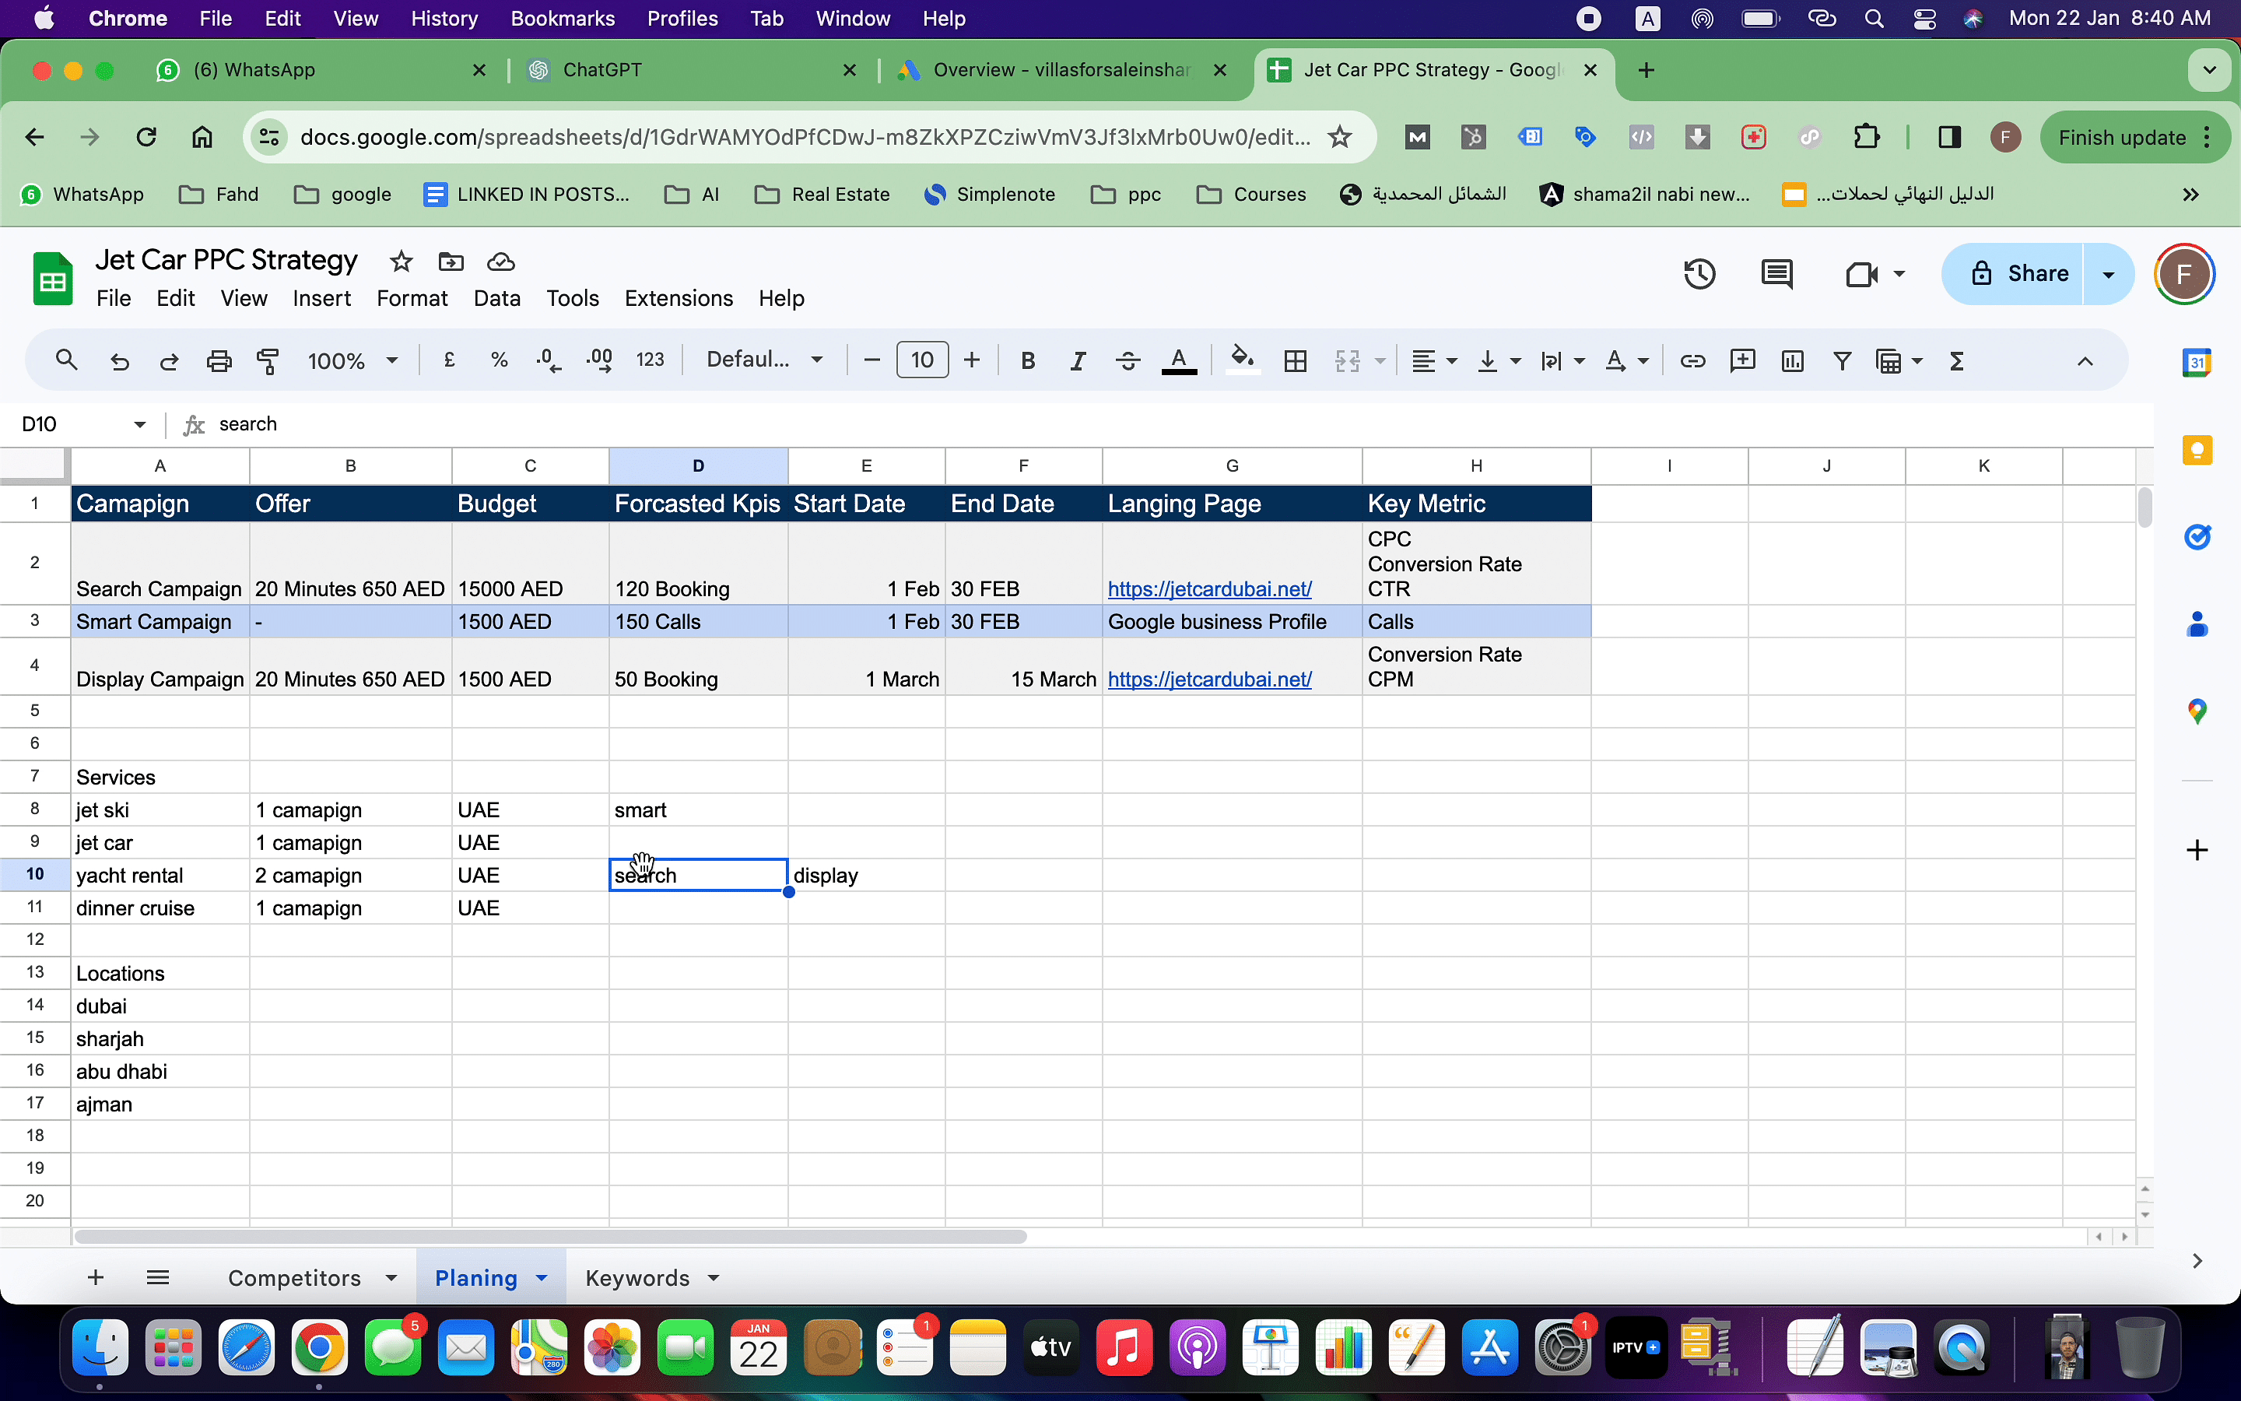Hide the menus with the chevron-up
The height and width of the screenshot is (1401, 2241).
pos(2085,360)
